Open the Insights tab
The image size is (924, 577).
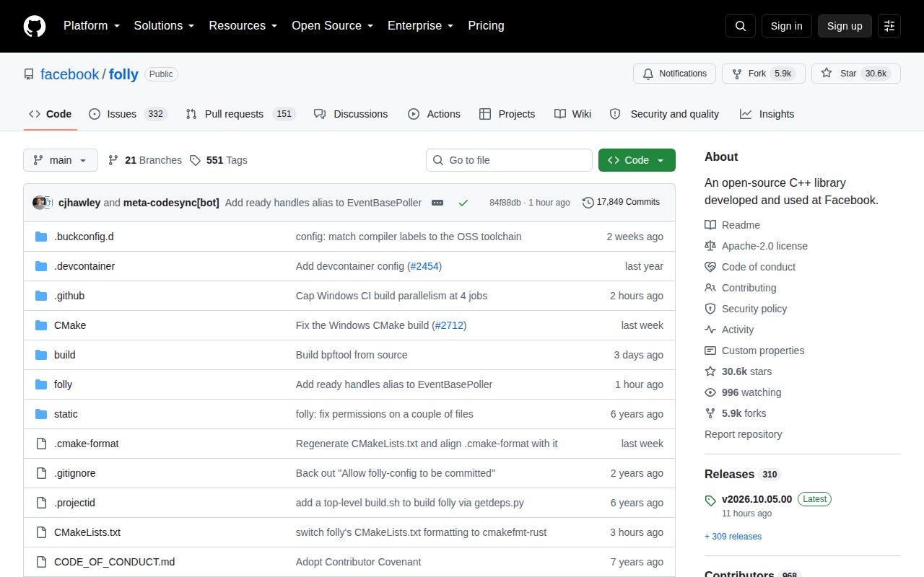[x=767, y=114]
